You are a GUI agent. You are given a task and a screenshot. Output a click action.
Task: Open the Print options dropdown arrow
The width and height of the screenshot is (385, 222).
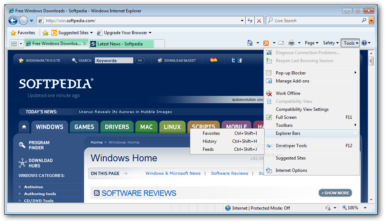click(x=299, y=43)
